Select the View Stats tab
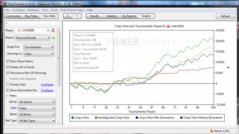The image size is (239, 134). (49, 16)
